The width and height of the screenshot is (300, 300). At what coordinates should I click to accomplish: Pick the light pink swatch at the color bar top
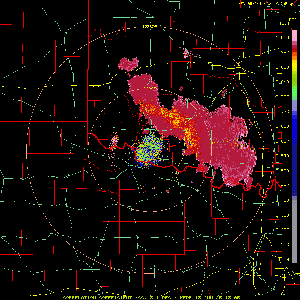tap(294, 35)
